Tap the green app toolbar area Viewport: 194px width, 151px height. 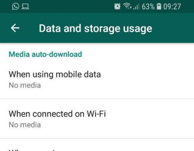click(x=97, y=28)
